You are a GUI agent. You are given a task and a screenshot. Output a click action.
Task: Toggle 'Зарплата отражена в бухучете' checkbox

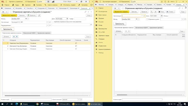click(53, 22)
